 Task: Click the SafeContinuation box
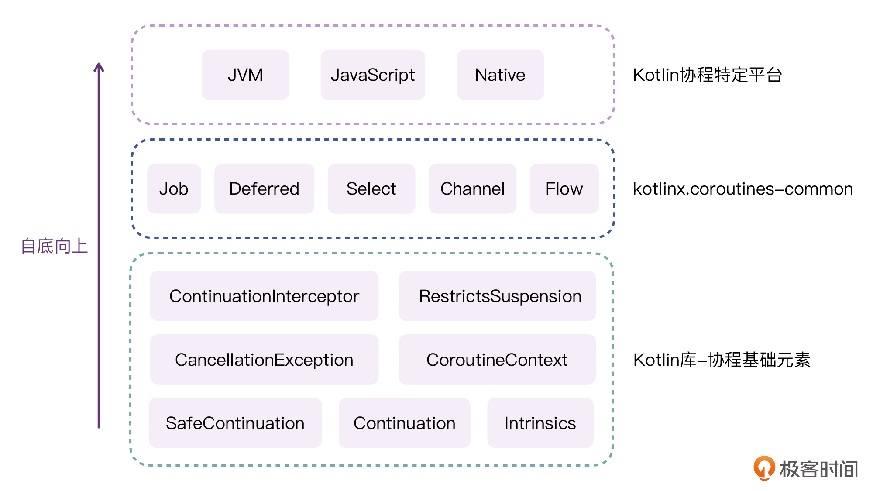235,423
